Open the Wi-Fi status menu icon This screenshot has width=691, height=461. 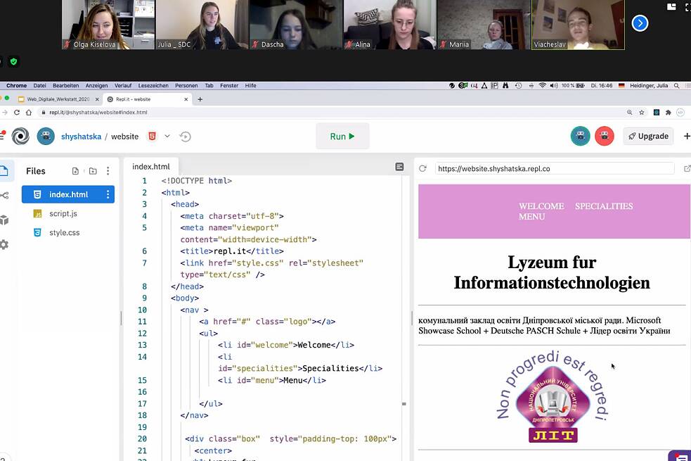[543, 86]
